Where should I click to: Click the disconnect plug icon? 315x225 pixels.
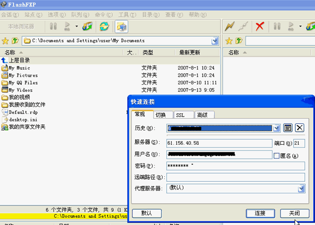click(243, 26)
